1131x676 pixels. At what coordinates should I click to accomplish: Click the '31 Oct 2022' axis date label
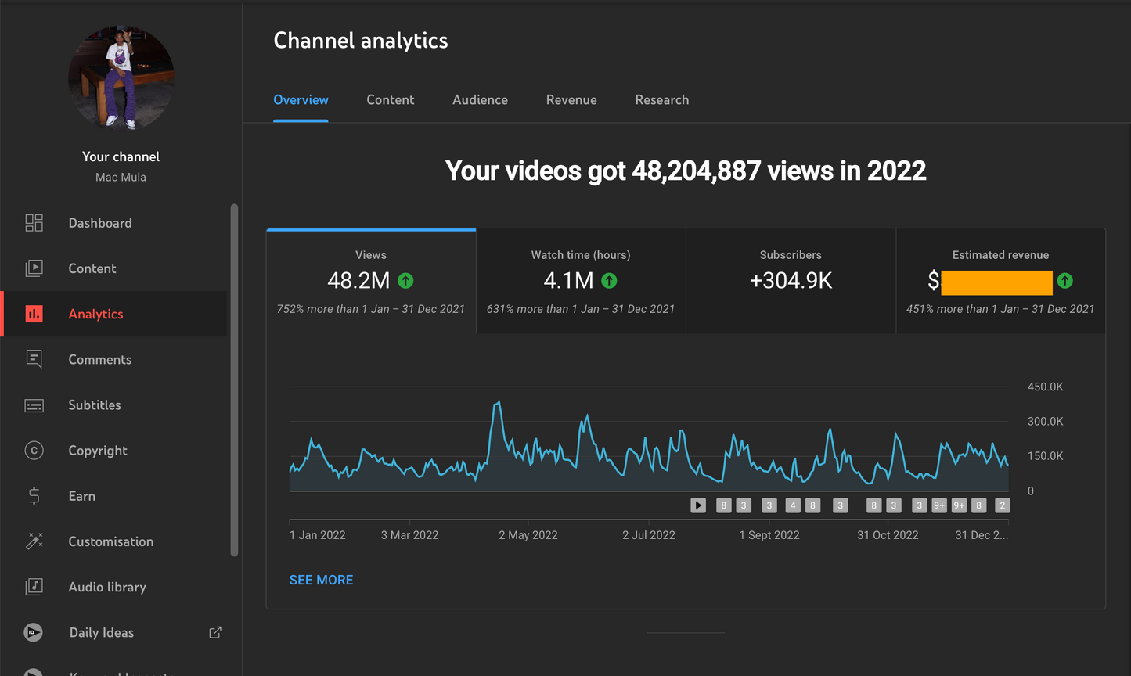(888, 535)
